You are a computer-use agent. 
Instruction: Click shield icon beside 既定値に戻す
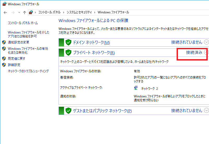pos(4,58)
